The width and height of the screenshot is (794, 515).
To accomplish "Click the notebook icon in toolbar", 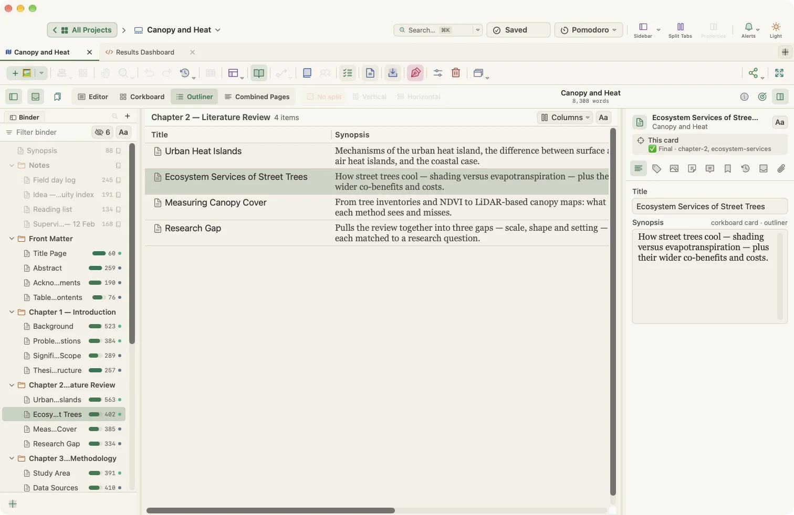I will pos(307,73).
